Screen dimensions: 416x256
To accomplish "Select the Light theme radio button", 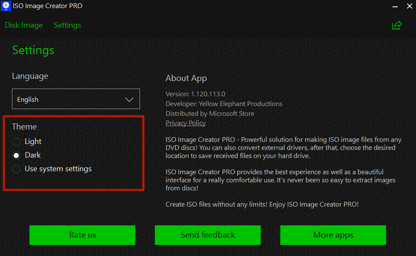I will point(16,142).
